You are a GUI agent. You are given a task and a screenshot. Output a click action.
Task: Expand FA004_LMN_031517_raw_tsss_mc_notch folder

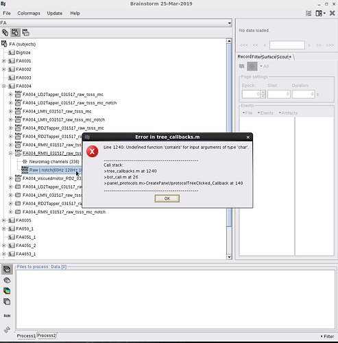point(10,119)
